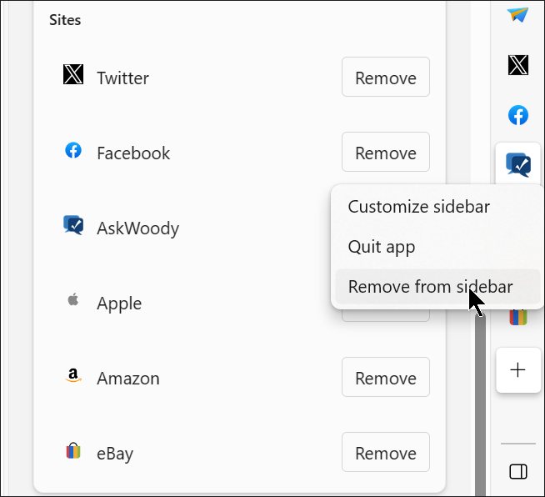Viewport: 545px width, 497px height.
Task: Click the Facebook logo in Sites list
Action: click(73, 151)
